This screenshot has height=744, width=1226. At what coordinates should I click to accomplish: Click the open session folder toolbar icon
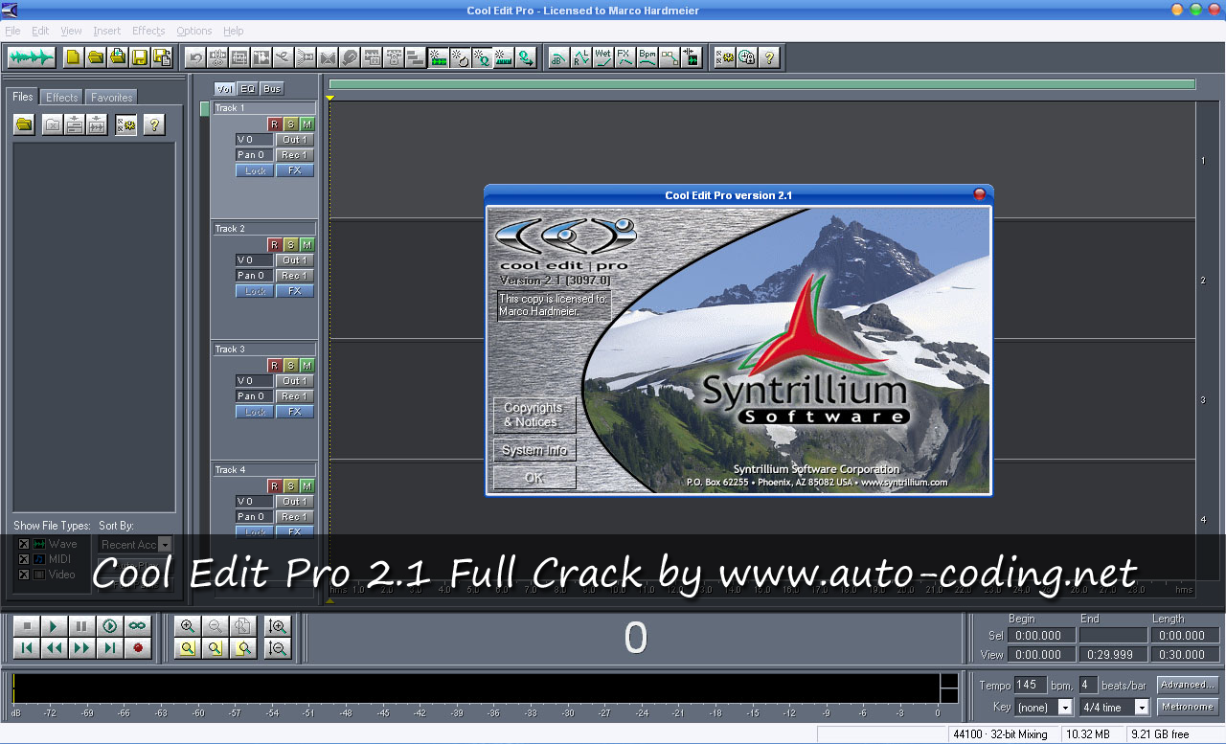[95, 57]
